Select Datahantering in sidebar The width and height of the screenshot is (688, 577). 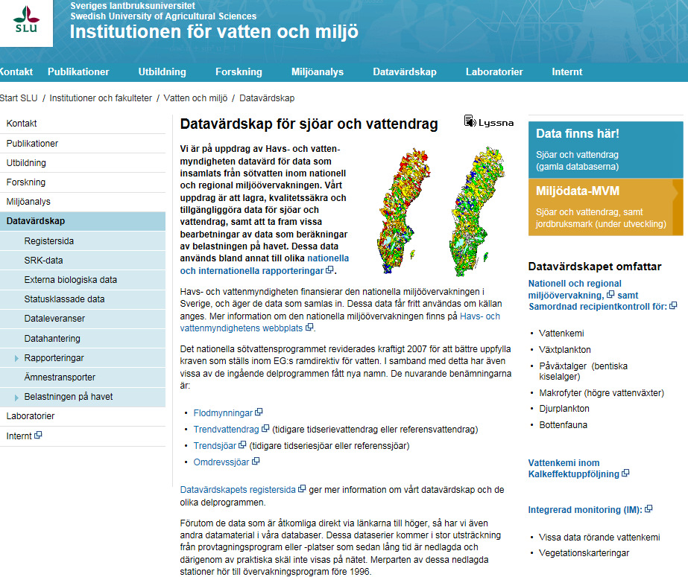point(83,338)
